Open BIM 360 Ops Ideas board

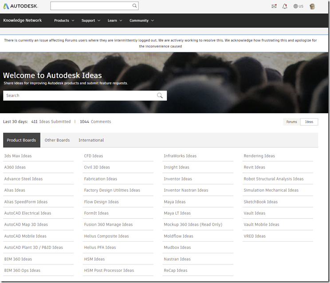pyautogui.click(x=22, y=271)
